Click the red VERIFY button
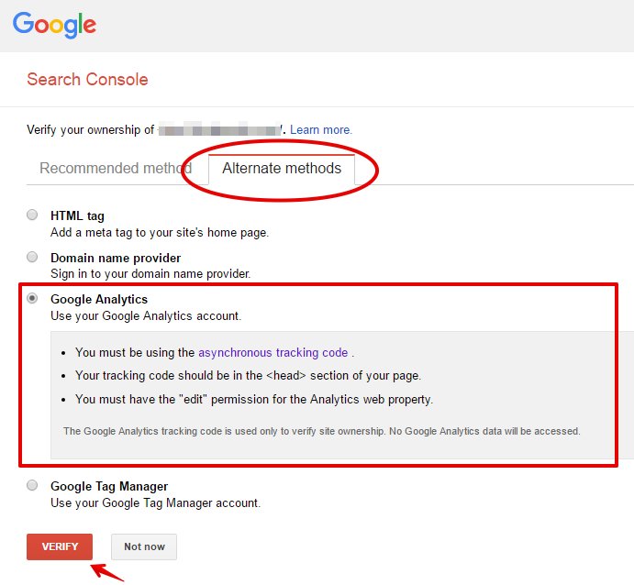 click(60, 546)
